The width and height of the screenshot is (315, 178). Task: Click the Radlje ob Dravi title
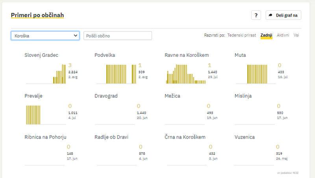click(111, 137)
